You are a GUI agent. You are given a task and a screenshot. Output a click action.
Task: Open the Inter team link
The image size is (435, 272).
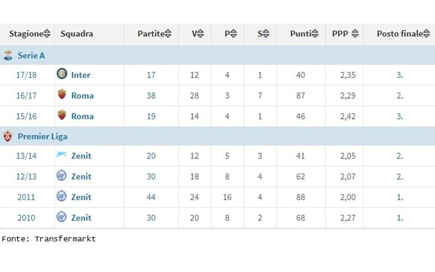click(x=81, y=75)
